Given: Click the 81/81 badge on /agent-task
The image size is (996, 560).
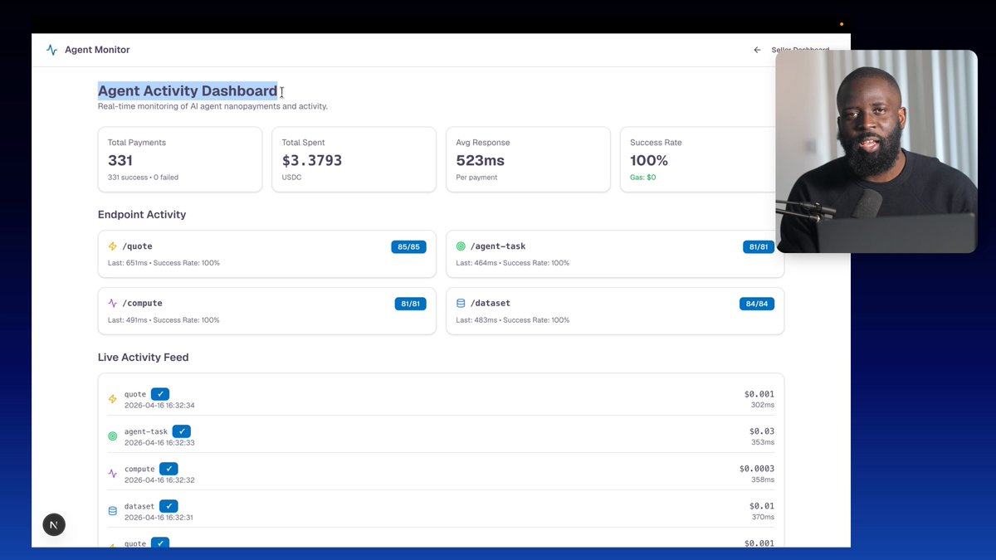Looking at the screenshot, I should tap(759, 246).
